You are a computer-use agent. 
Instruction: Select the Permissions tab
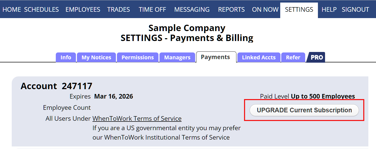pyautogui.click(x=138, y=58)
